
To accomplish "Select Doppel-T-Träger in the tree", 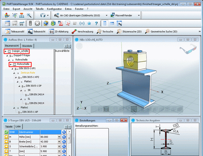I will pos(22,55).
